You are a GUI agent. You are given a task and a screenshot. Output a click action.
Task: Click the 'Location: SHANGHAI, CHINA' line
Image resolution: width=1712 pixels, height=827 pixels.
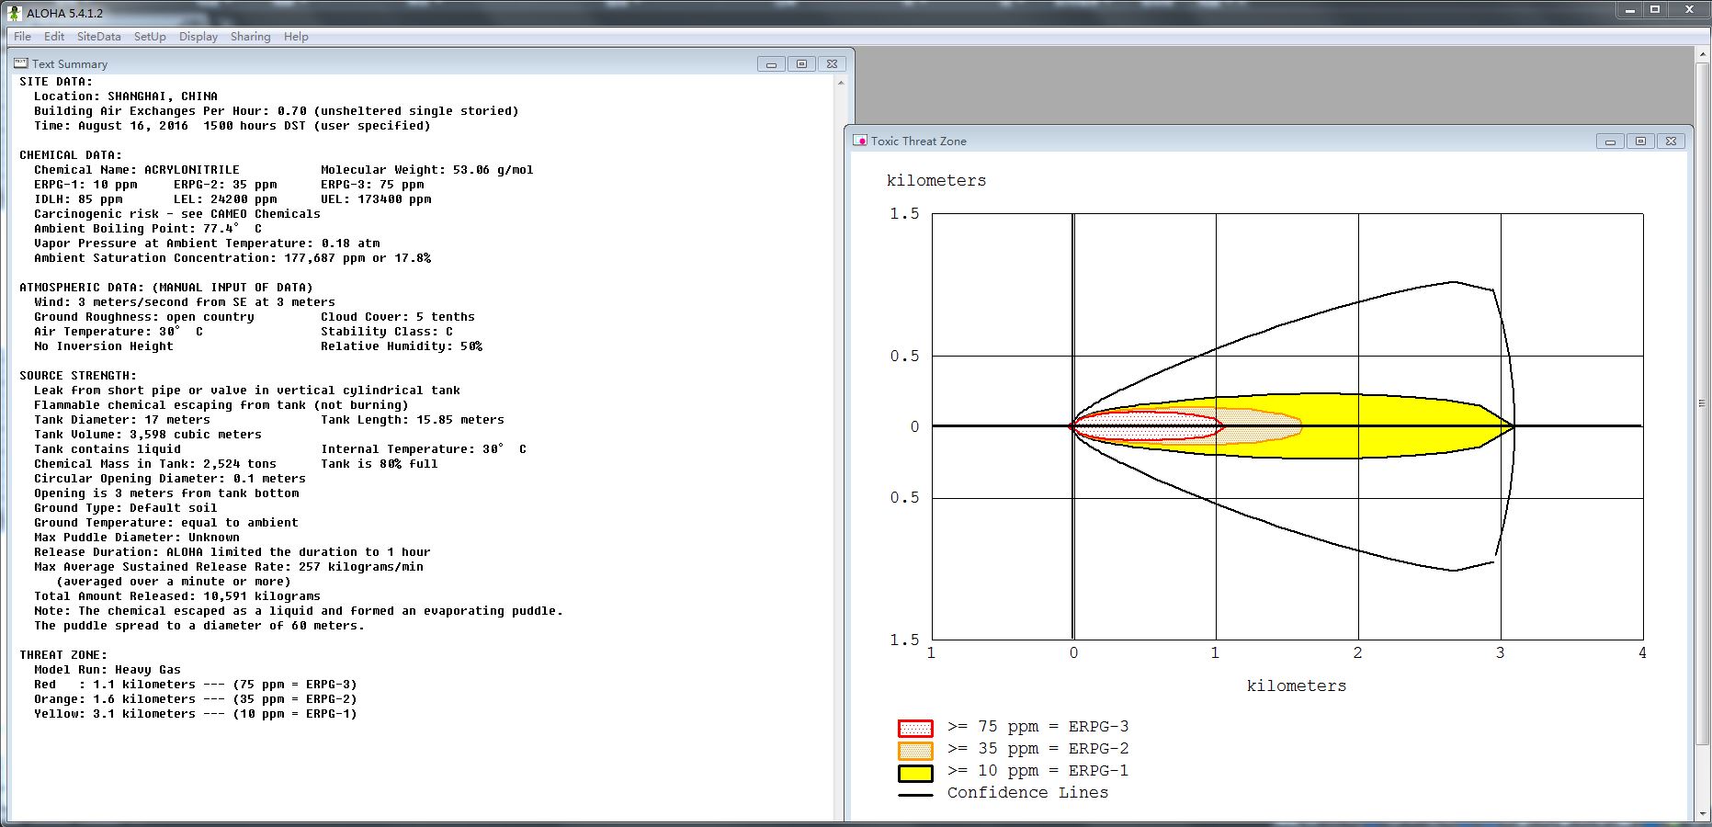(126, 96)
